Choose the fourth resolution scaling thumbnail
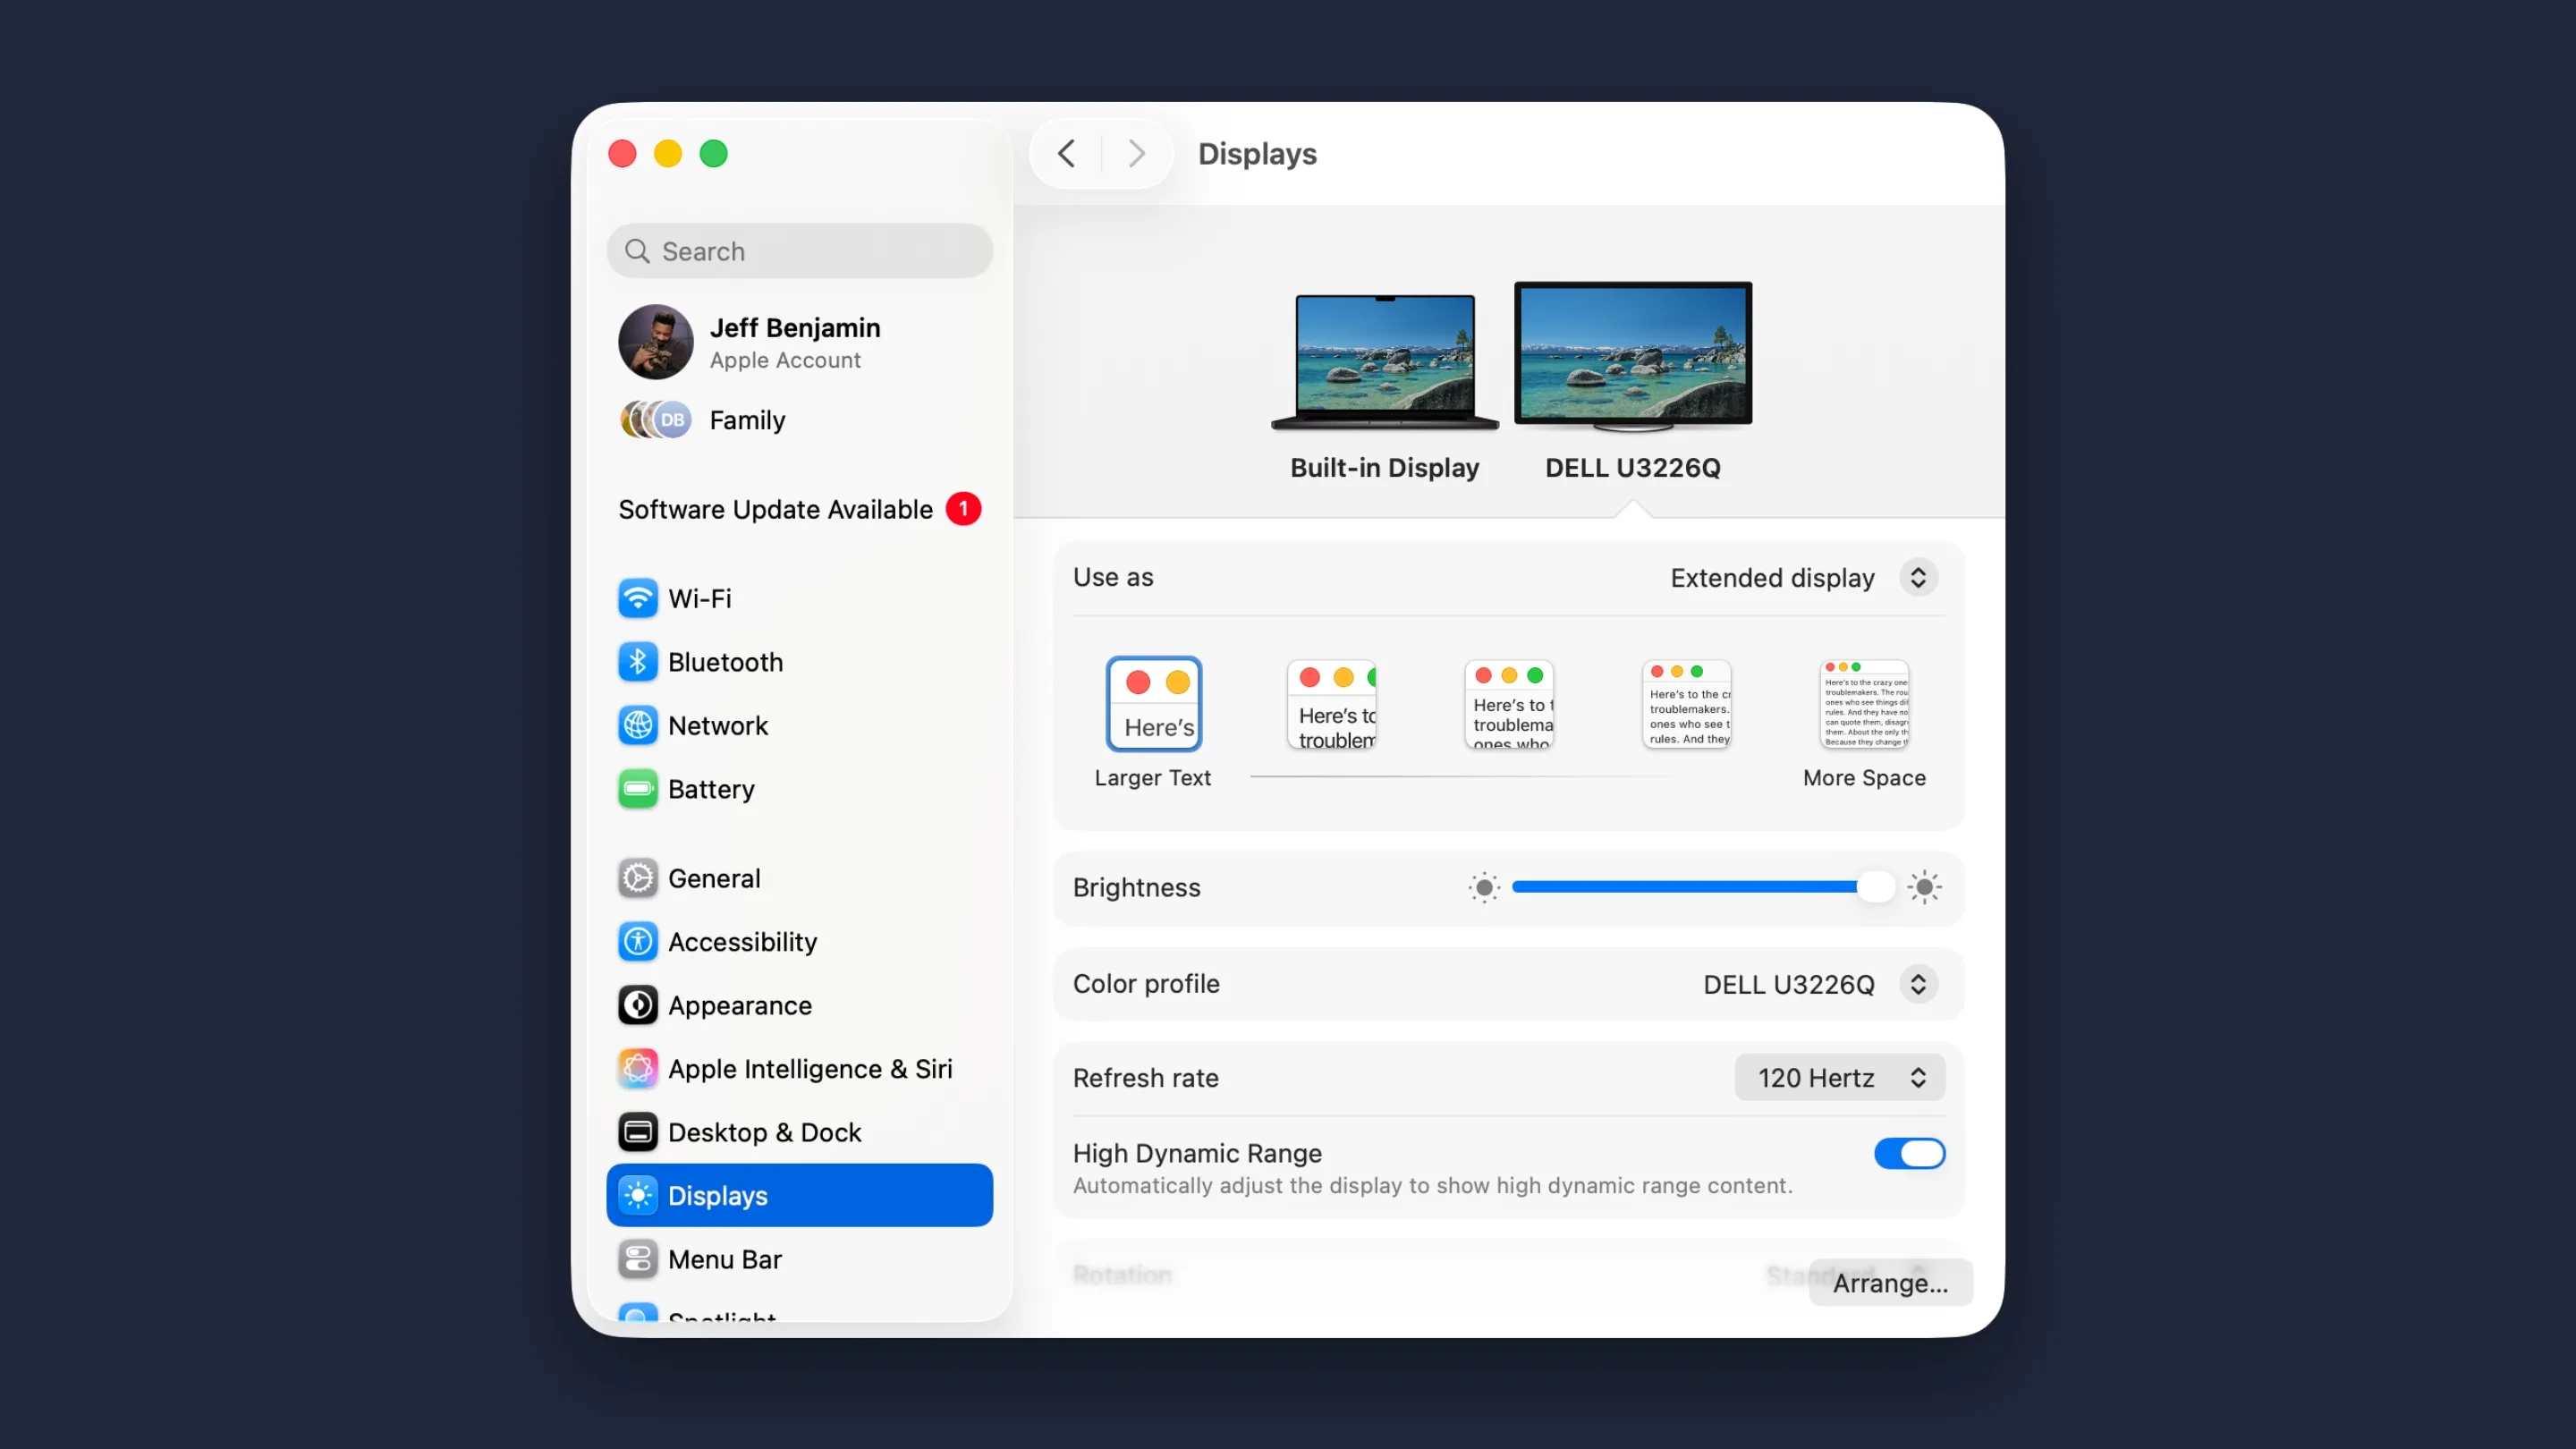The width and height of the screenshot is (2576, 1449). [1687, 704]
